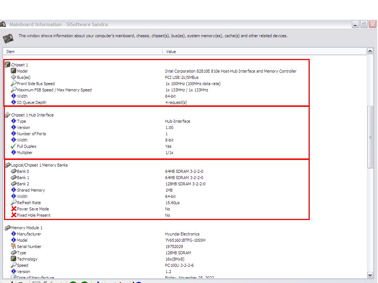
Task: Click the info icon for Version 1.00
Action: (x=14, y=127)
